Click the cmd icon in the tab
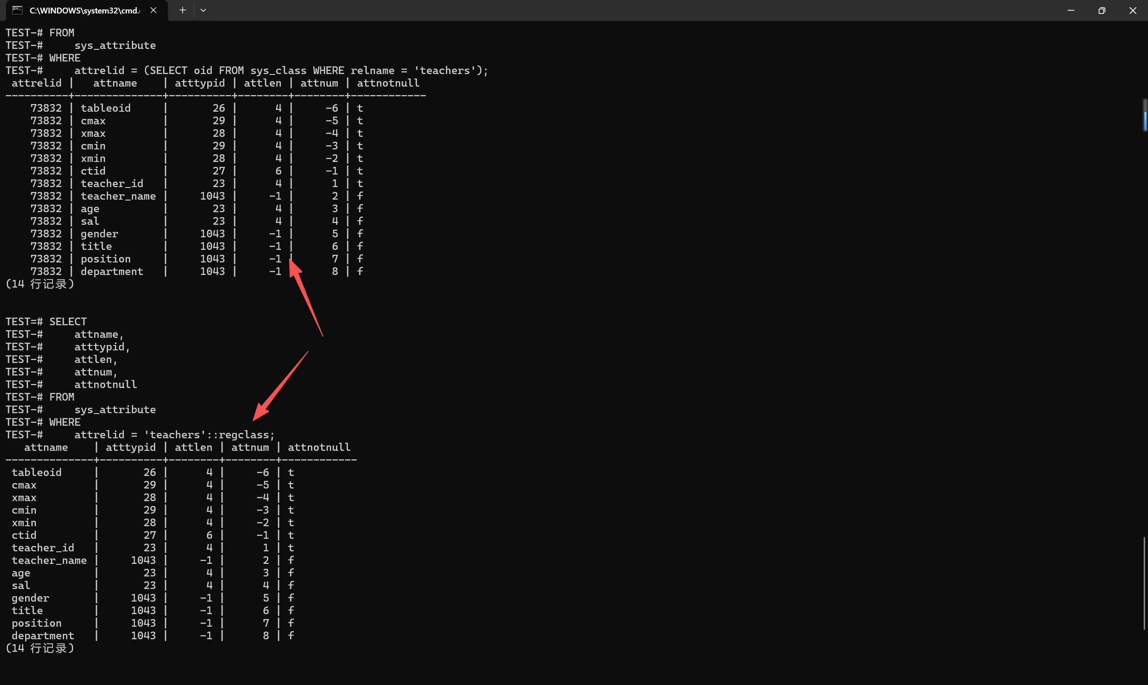 (x=17, y=10)
